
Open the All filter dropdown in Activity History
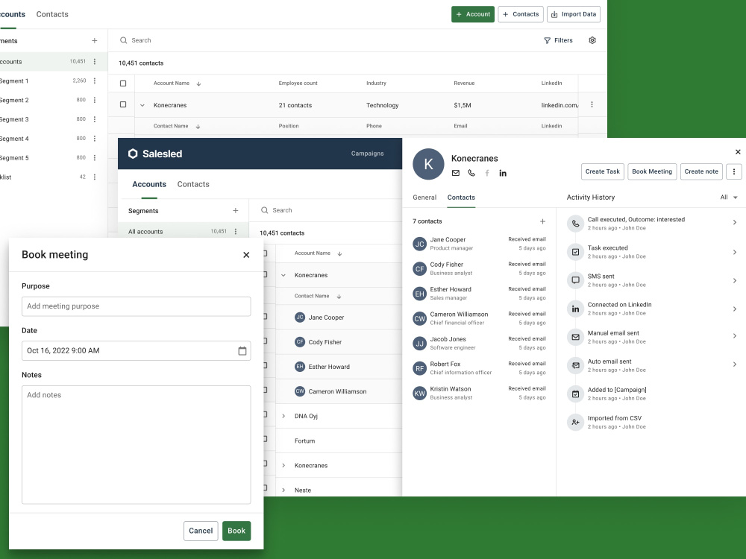[x=729, y=198]
